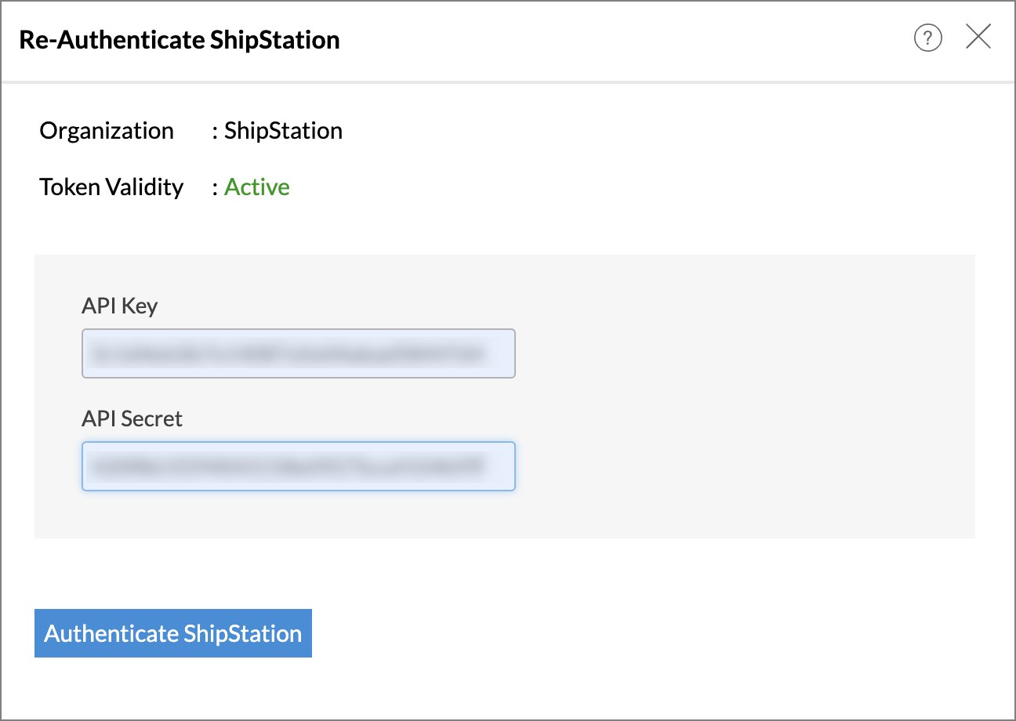Click the Organization label
Screen dimensions: 1016x721
coord(107,130)
